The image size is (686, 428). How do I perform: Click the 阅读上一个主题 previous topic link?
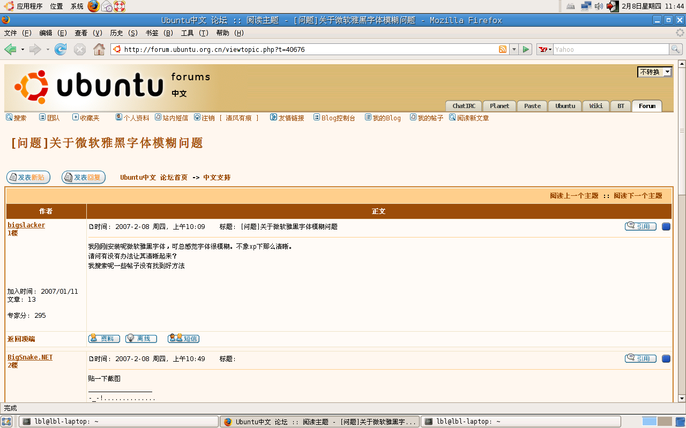pyautogui.click(x=574, y=196)
